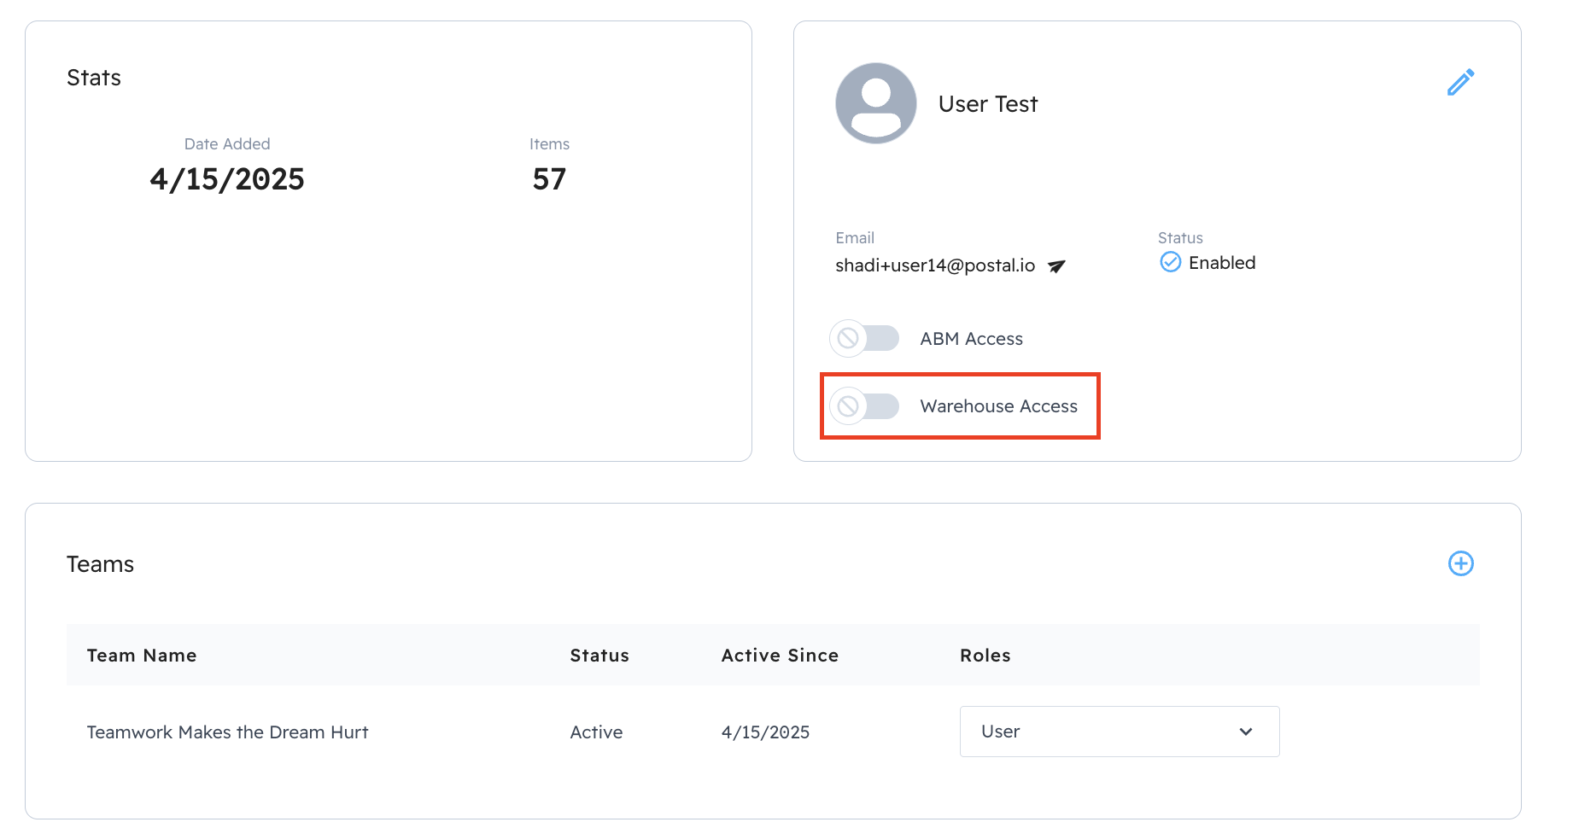Click the user avatar profile picture
1573x828 pixels.
point(875,103)
